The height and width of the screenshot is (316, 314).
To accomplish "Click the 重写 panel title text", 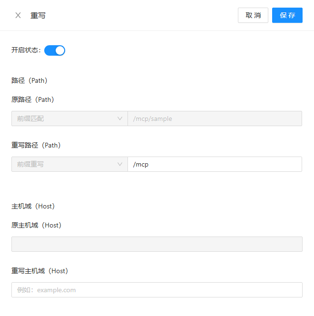I will 38,15.
